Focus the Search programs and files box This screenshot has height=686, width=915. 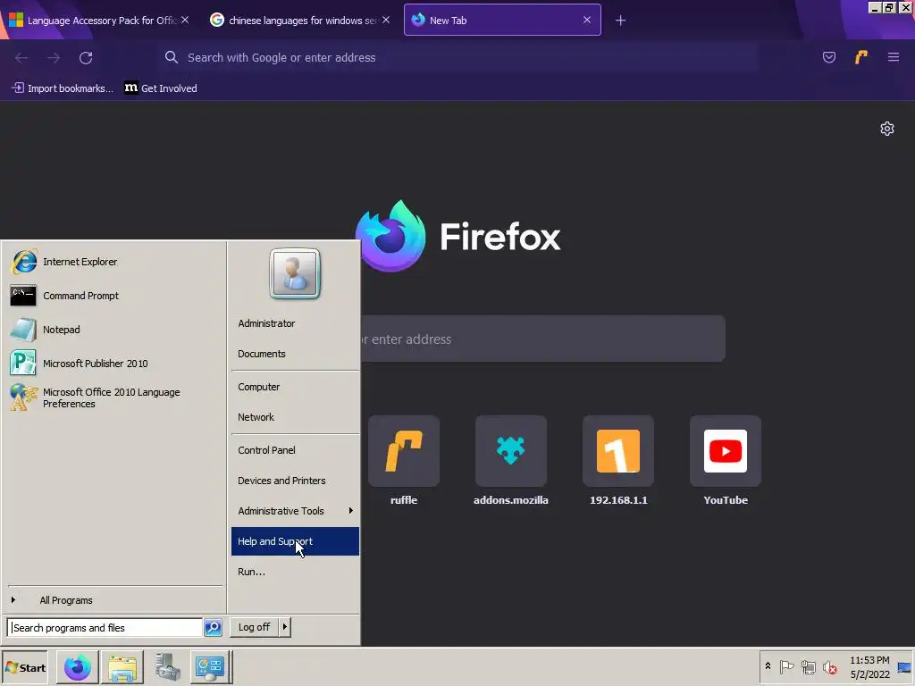(x=105, y=628)
